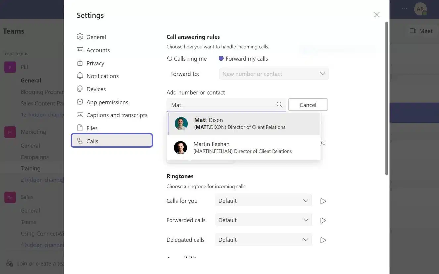This screenshot has width=439, height=274.
Task: Select the Calls settings section
Action: (x=112, y=141)
